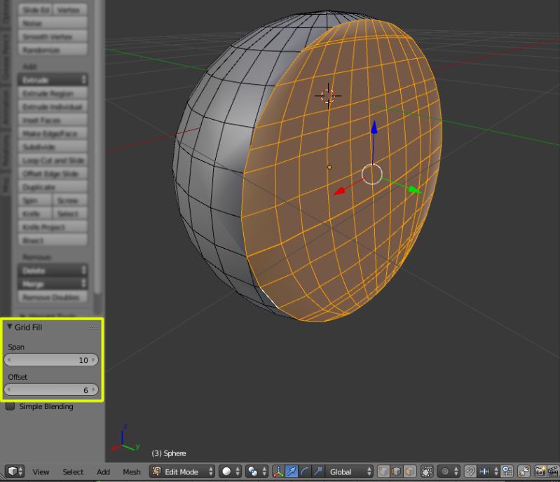Collapse the Grid Fill panel
Screen dimensions: 560x482
point(10,326)
